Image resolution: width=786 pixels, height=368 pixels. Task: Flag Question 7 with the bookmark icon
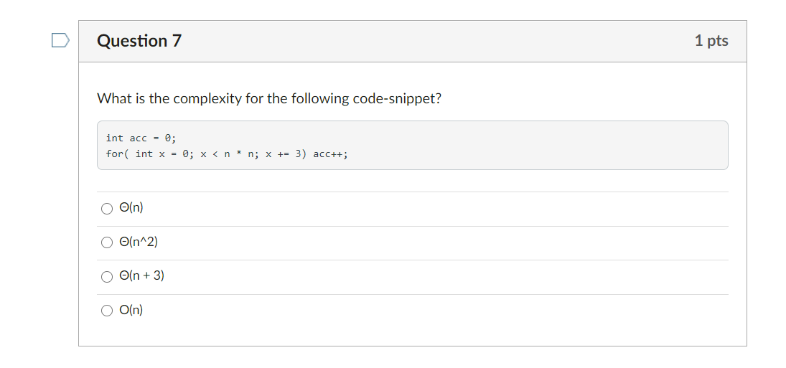[x=60, y=40]
